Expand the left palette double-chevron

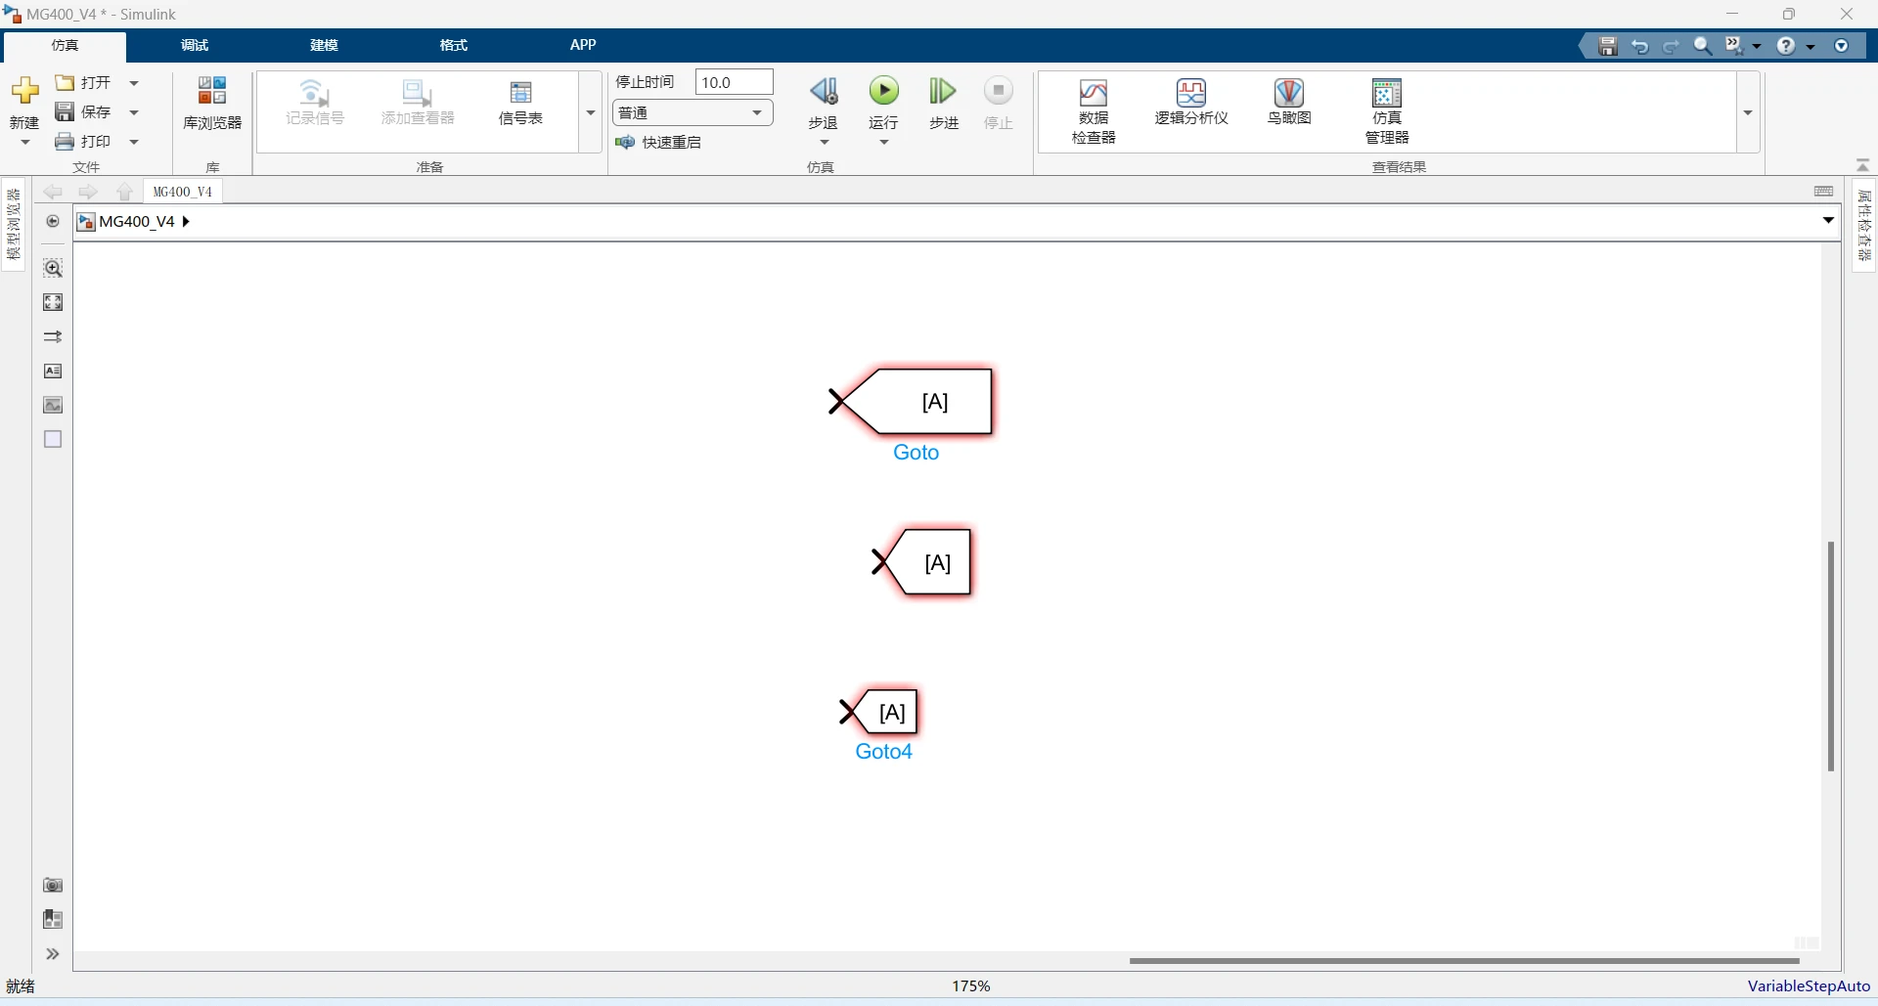53,954
